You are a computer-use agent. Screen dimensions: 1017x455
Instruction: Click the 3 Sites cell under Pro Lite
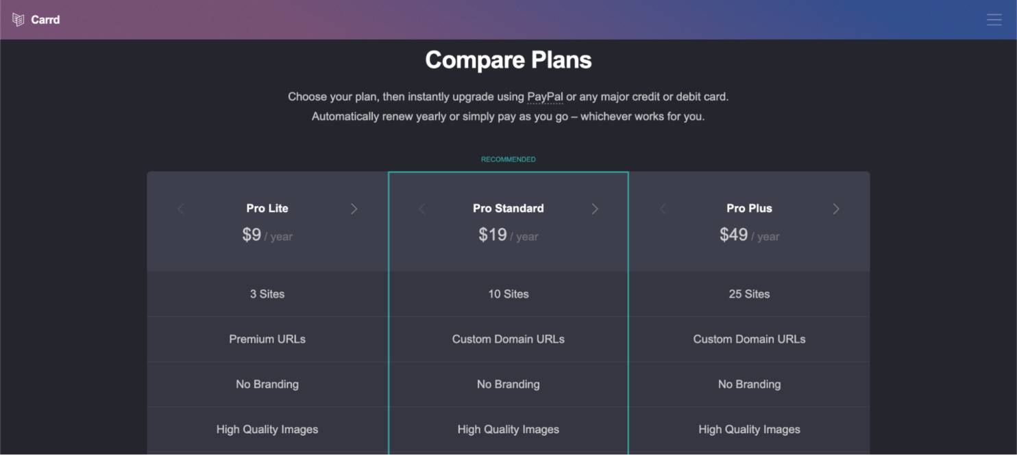(267, 294)
